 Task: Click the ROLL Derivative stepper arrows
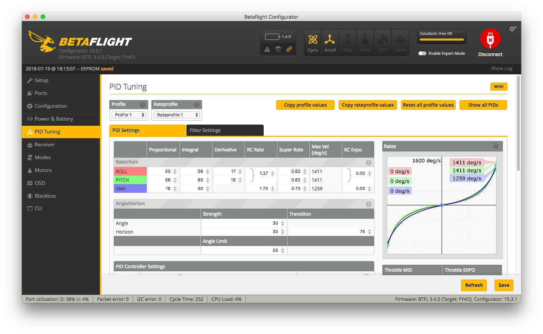click(240, 172)
